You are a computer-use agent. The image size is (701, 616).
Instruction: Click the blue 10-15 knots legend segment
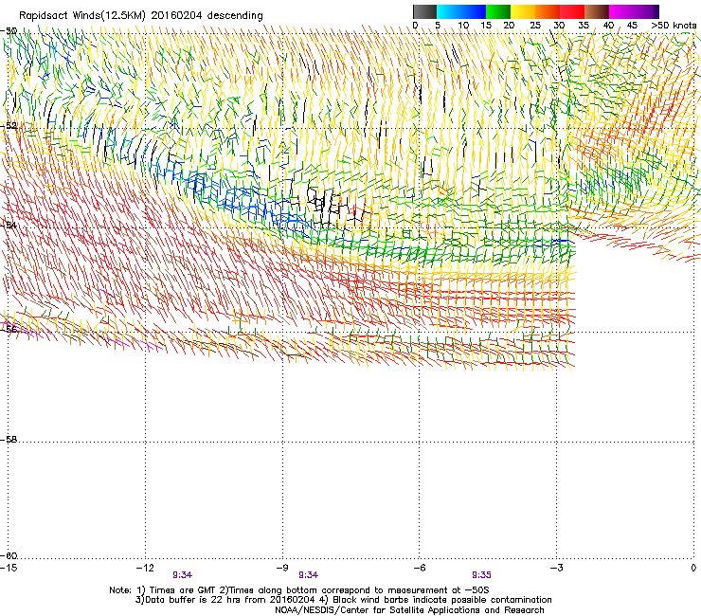click(x=474, y=11)
